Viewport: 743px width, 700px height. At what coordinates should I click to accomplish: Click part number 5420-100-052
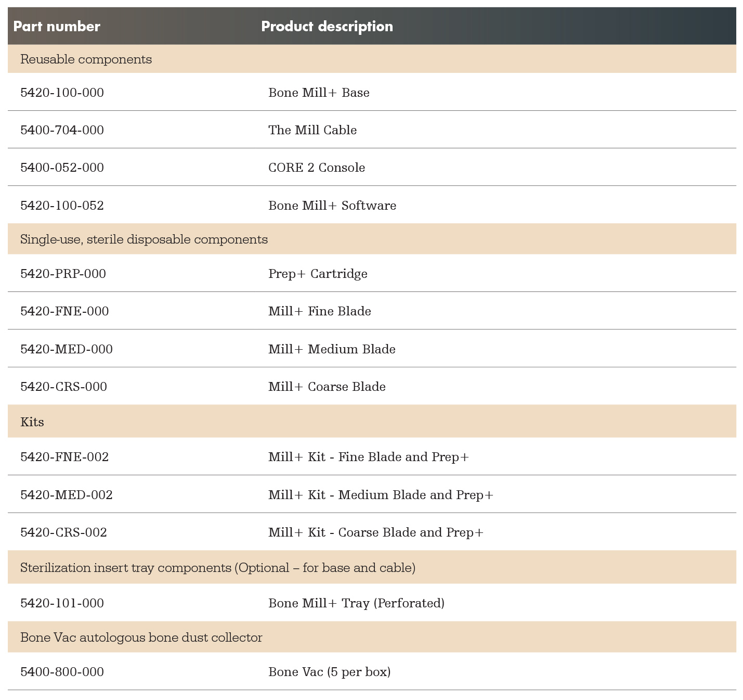[x=62, y=206]
